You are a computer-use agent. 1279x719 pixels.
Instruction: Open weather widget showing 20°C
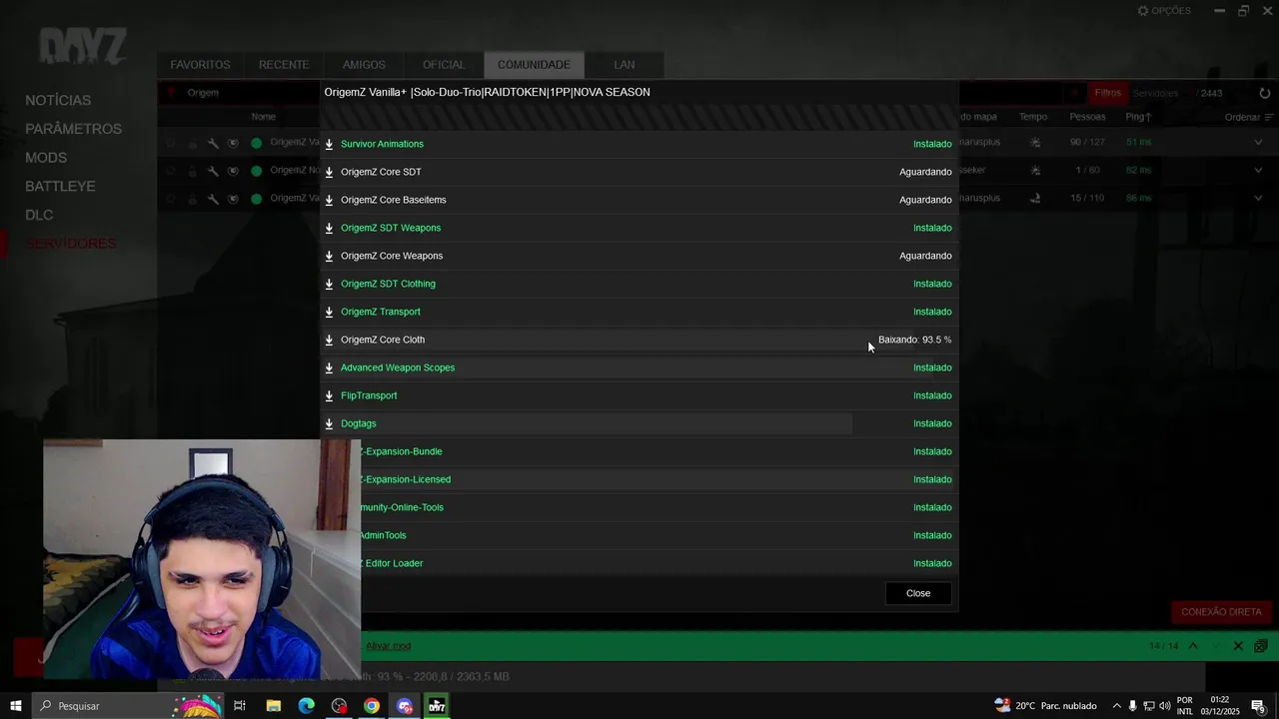pos(1045,706)
